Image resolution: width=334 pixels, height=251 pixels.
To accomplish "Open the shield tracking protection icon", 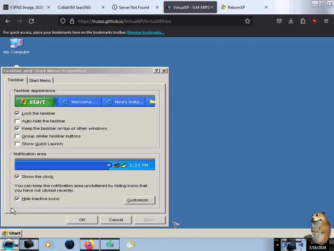I will (63, 21).
